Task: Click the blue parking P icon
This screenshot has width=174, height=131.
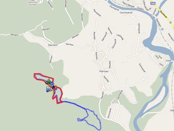Action: coord(48,89)
